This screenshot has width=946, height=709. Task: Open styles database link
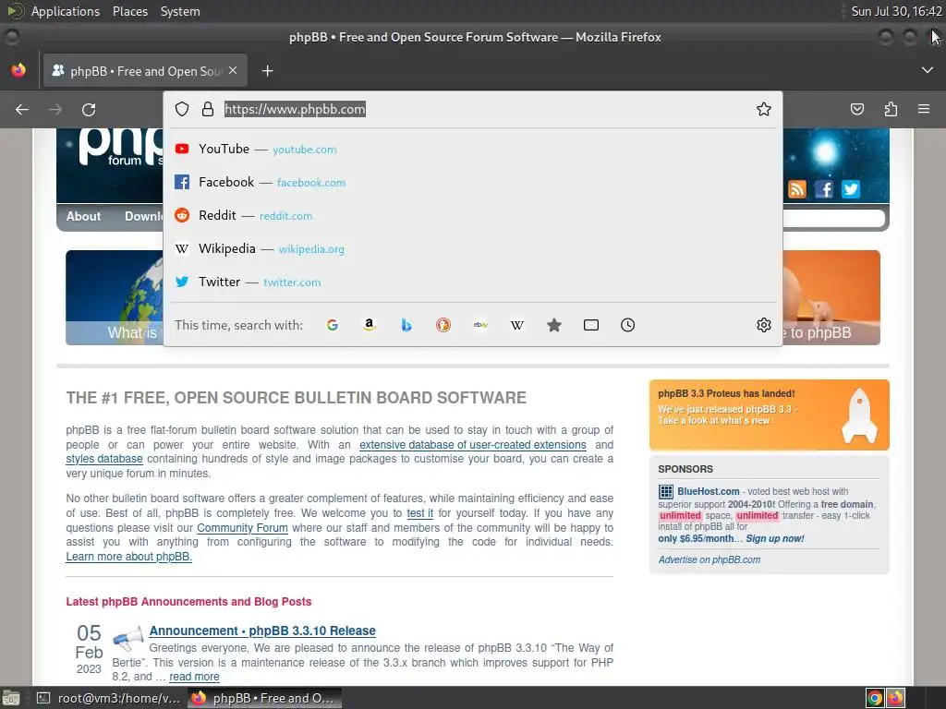[x=104, y=459]
